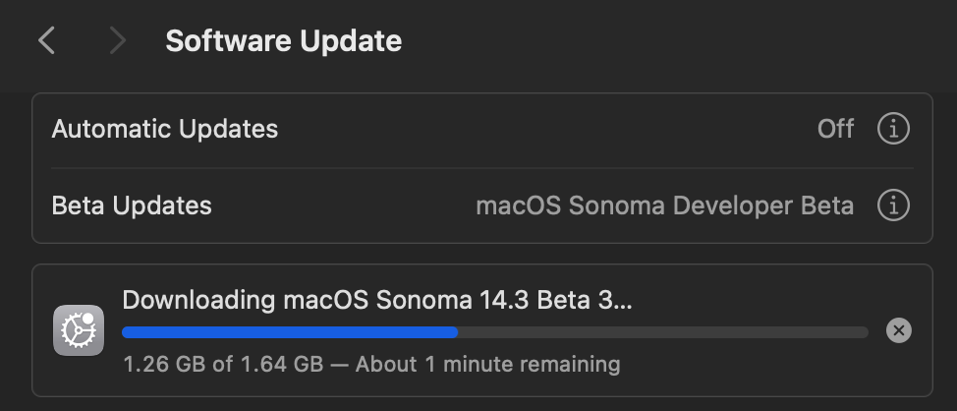Go back using the left chevron

(x=46, y=41)
